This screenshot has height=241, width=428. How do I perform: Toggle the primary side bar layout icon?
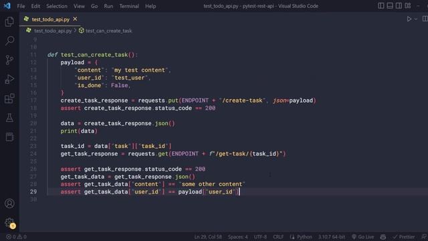coord(381,6)
